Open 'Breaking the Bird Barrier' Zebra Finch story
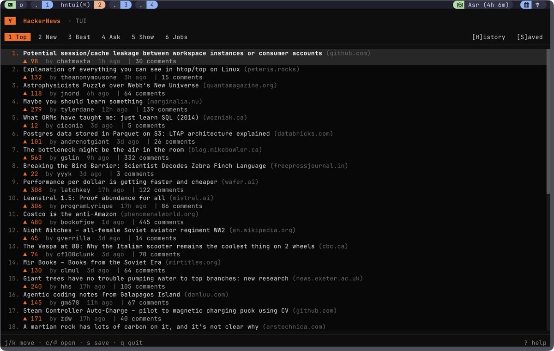Screen dimensions: 554x351 click(x=145, y=166)
